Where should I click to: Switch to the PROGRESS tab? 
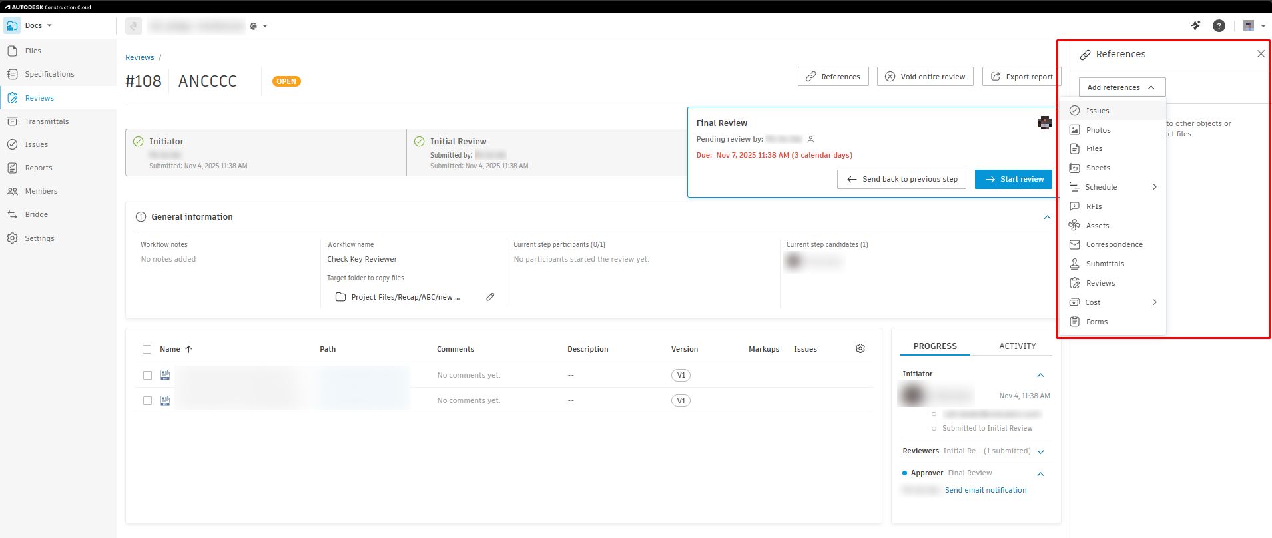935,346
